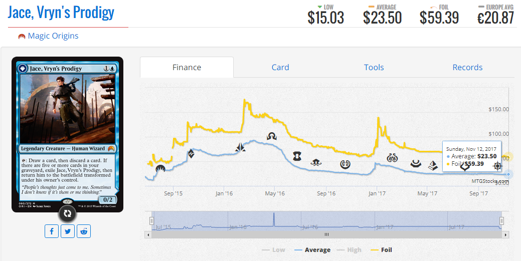521x261 pixels.
Task: Toggle the Foil price series in the legend
Action: (381, 249)
